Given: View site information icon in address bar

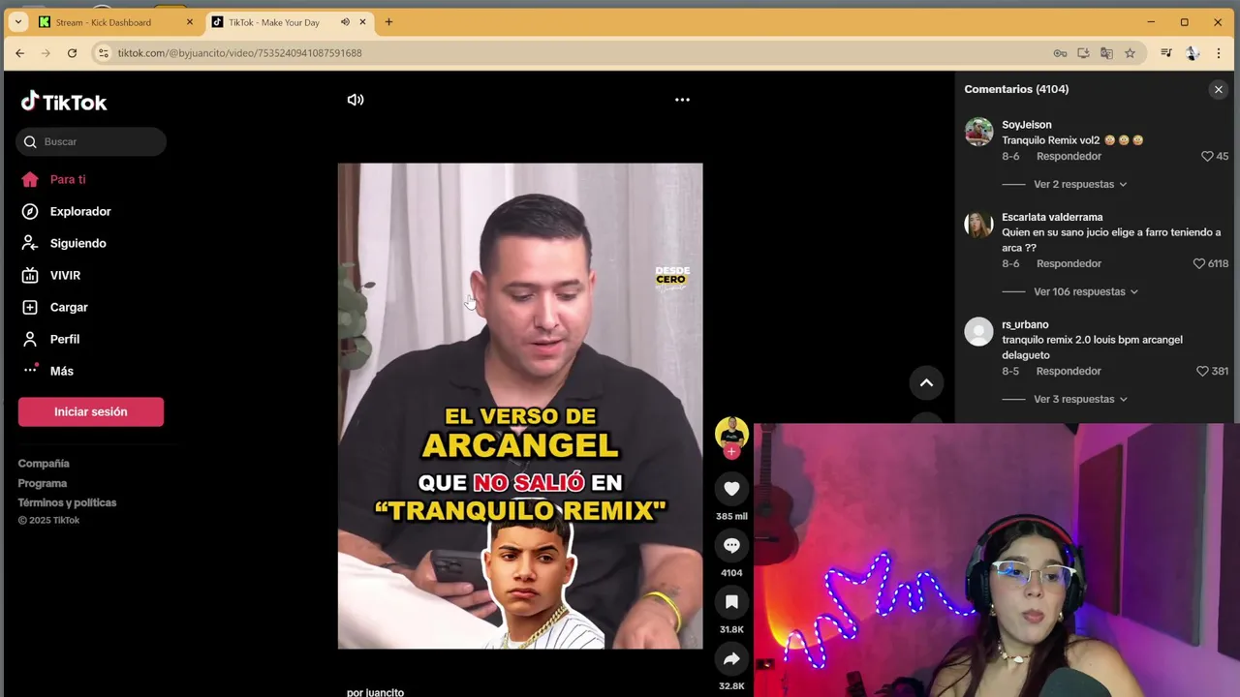Looking at the screenshot, I should click(104, 53).
